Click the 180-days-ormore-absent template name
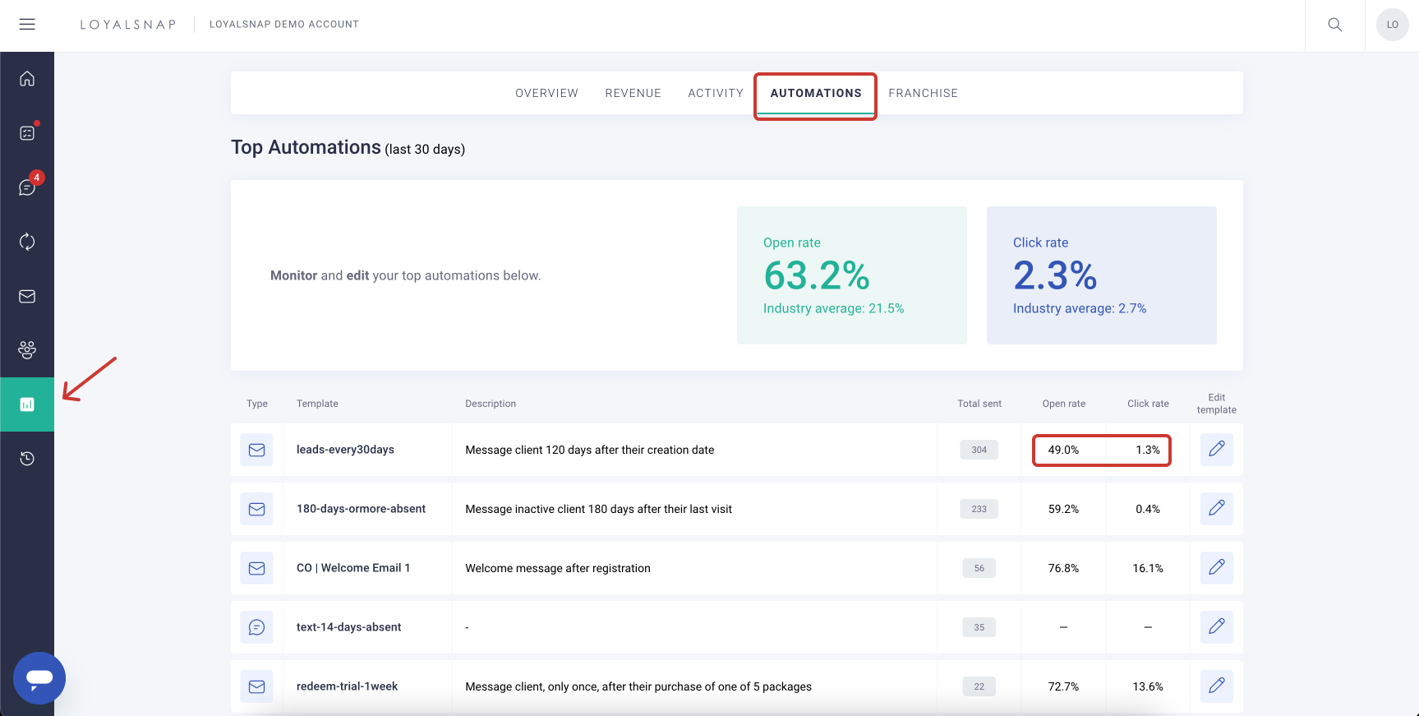This screenshot has width=1419, height=716. pos(361,509)
